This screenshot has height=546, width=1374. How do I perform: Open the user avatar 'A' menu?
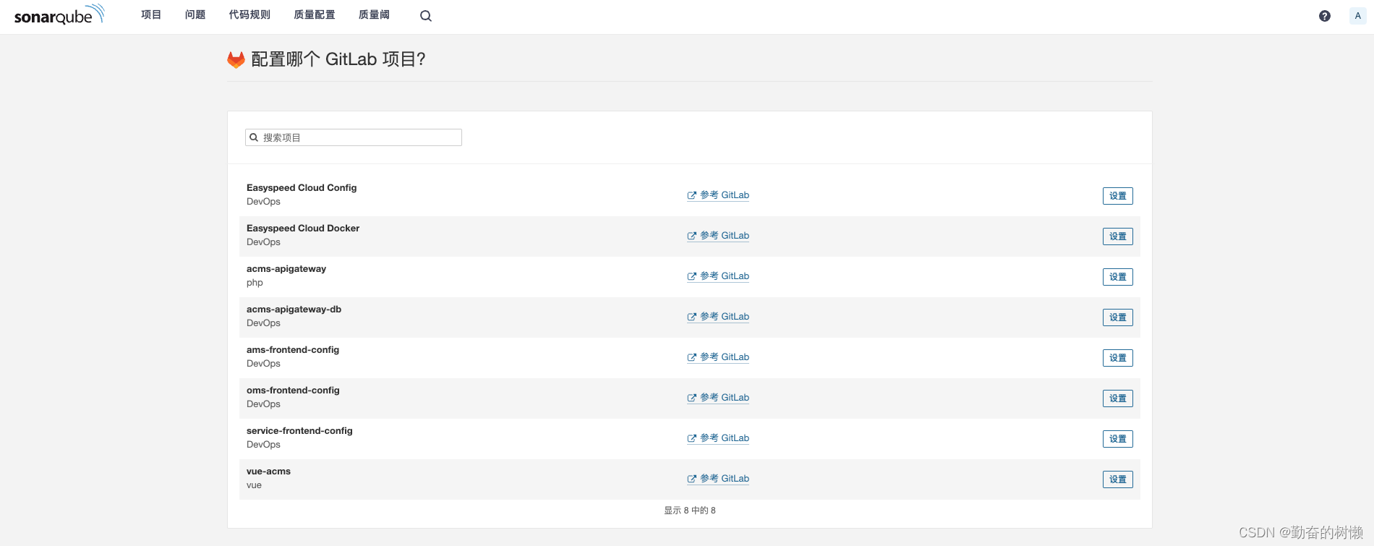(x=1357, y=16)
